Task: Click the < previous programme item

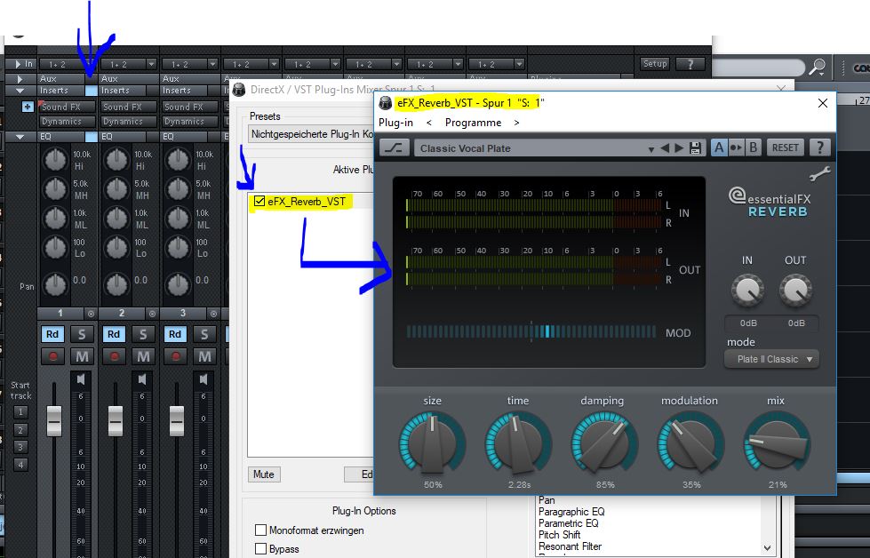Action: coord(429,123)
